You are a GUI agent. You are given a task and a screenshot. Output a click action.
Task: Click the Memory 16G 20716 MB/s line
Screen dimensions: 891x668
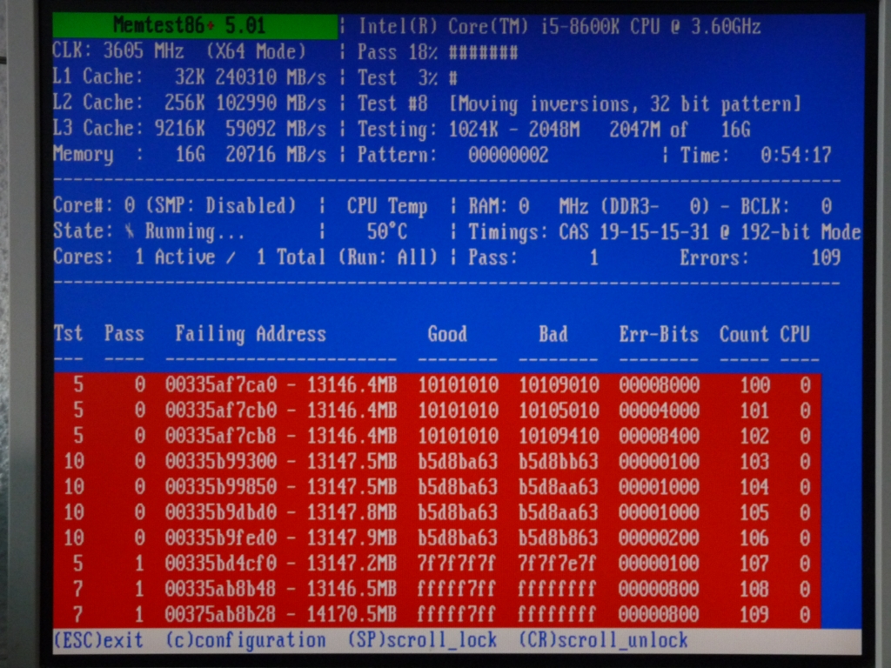[189, 154]
